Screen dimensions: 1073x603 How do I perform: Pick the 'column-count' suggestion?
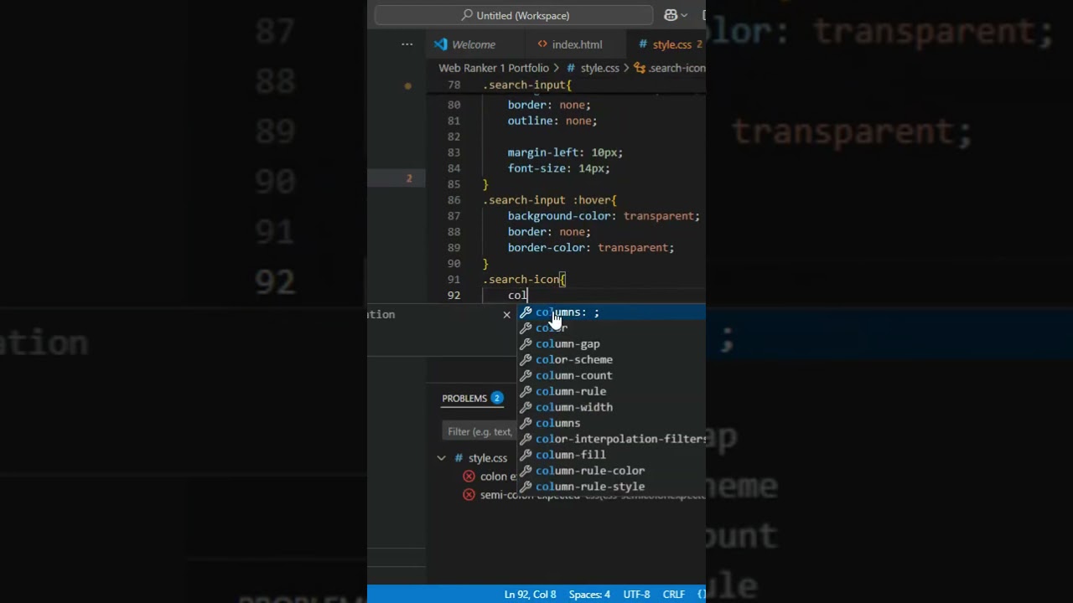[x=611, y=376]
